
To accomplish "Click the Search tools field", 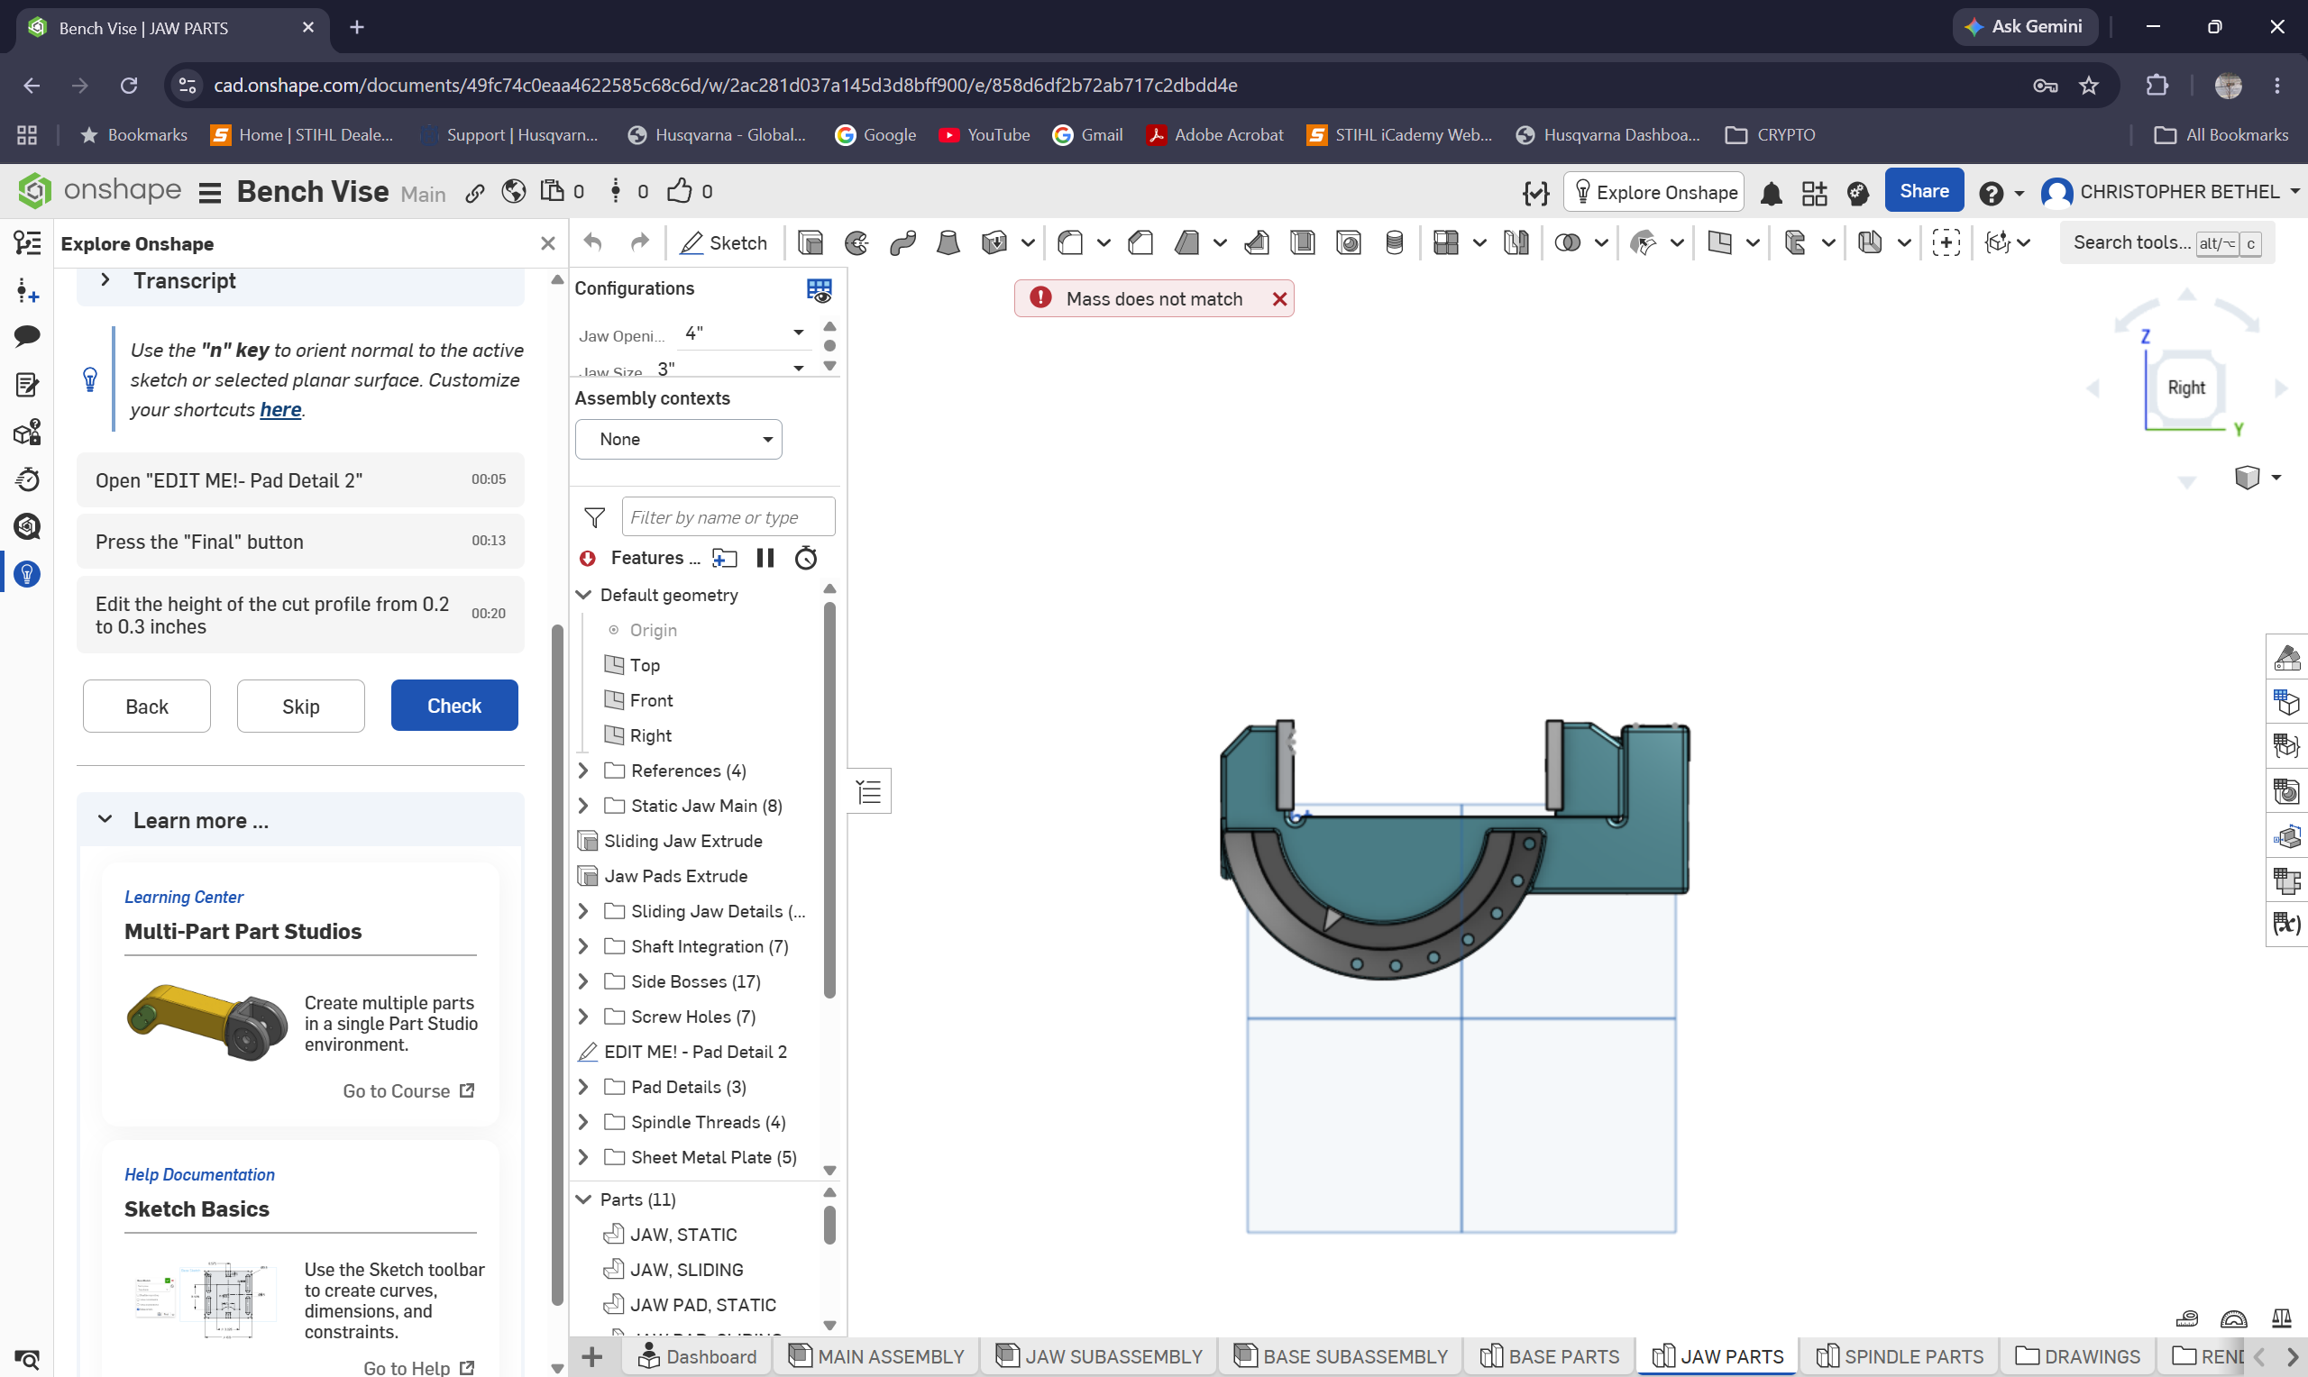I will (2166, 243).
